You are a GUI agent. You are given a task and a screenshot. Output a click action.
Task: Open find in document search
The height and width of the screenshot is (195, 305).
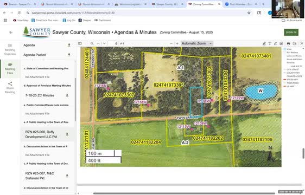point(92,43)
